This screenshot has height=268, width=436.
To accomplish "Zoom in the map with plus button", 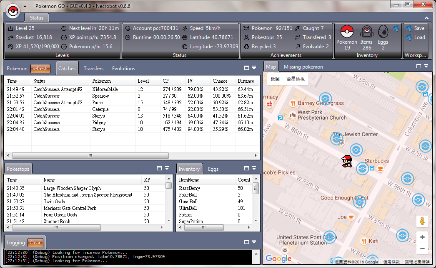I will coord(422,237).
